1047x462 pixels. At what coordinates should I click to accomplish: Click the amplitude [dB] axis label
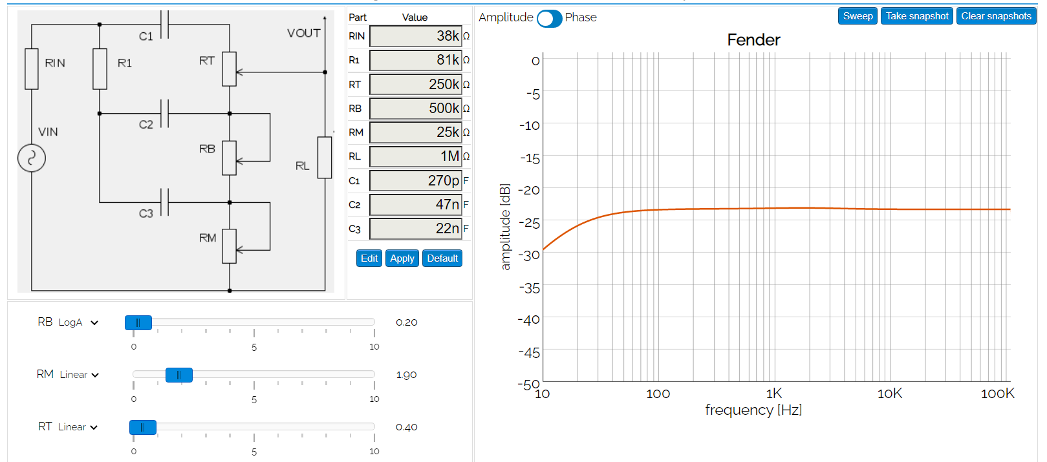click(x=505, y=227)
